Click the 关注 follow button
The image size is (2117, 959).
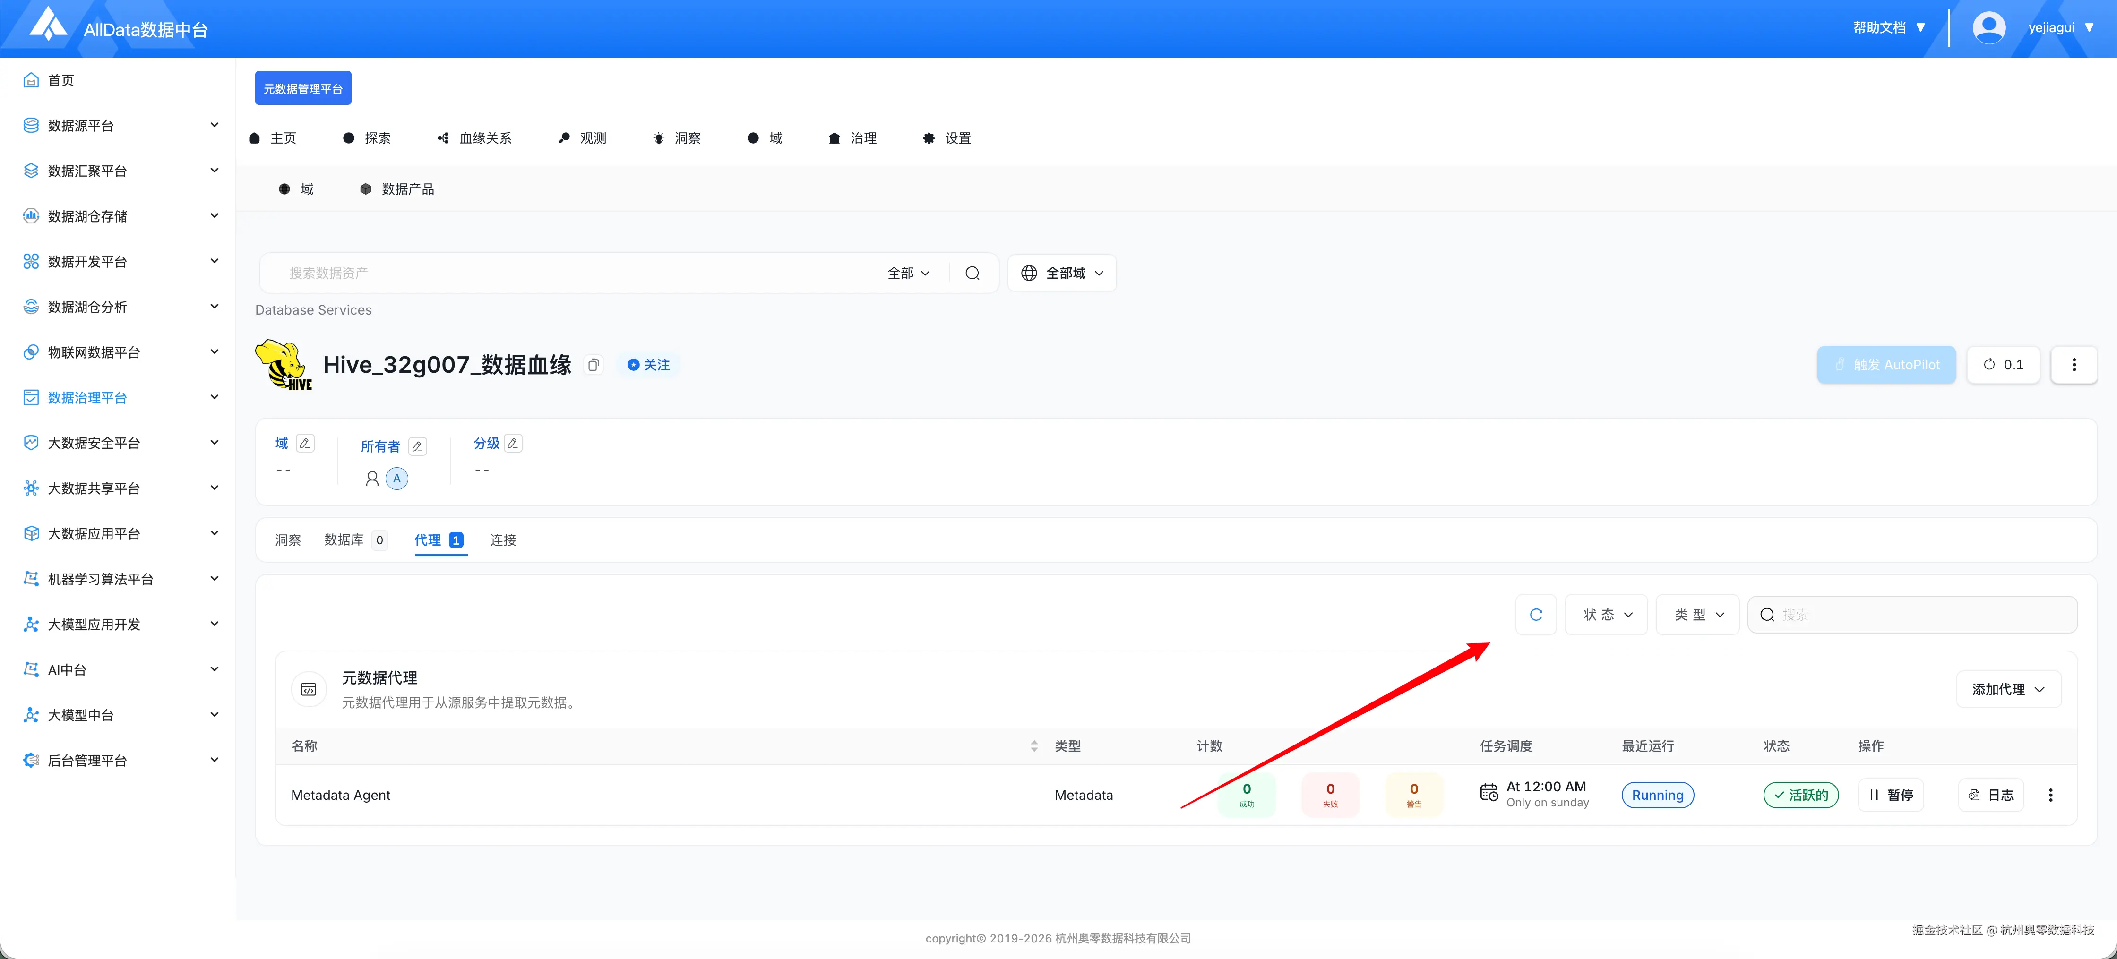tap(648, 365)
